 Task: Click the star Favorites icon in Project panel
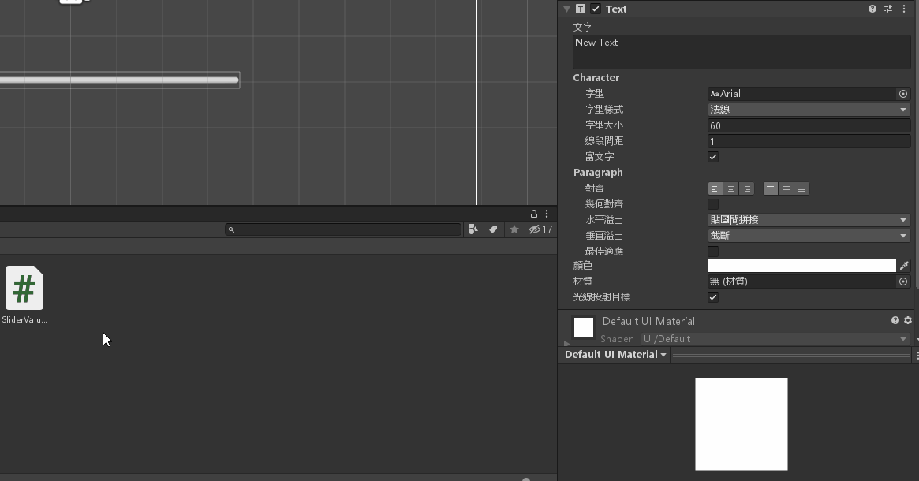[x=514, y=229]
